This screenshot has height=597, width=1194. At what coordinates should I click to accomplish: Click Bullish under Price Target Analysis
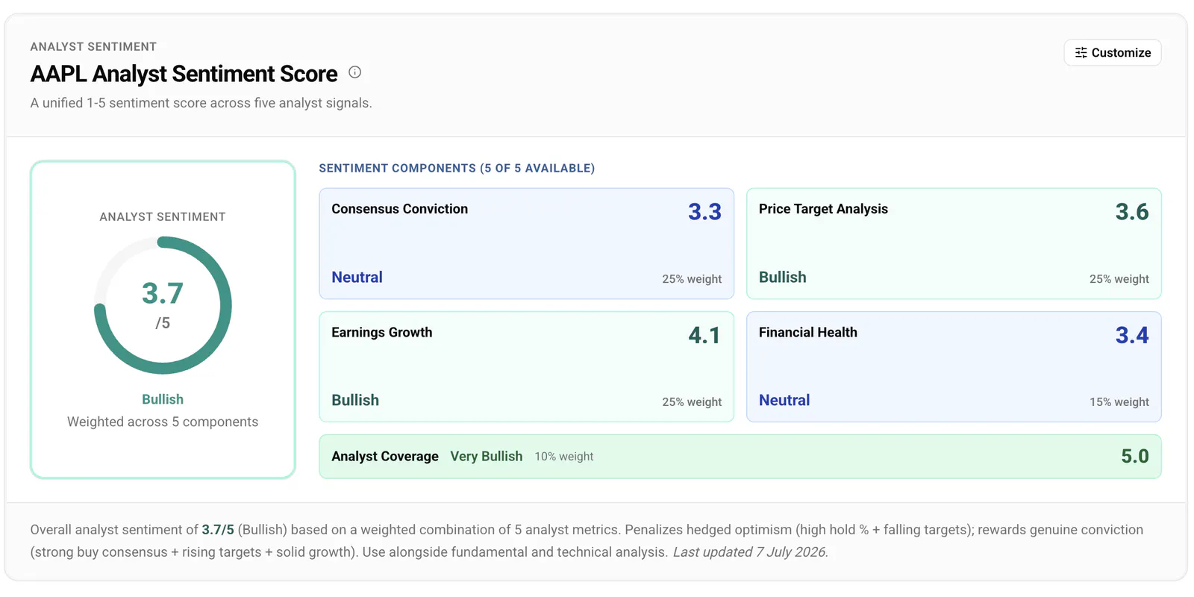783,277
